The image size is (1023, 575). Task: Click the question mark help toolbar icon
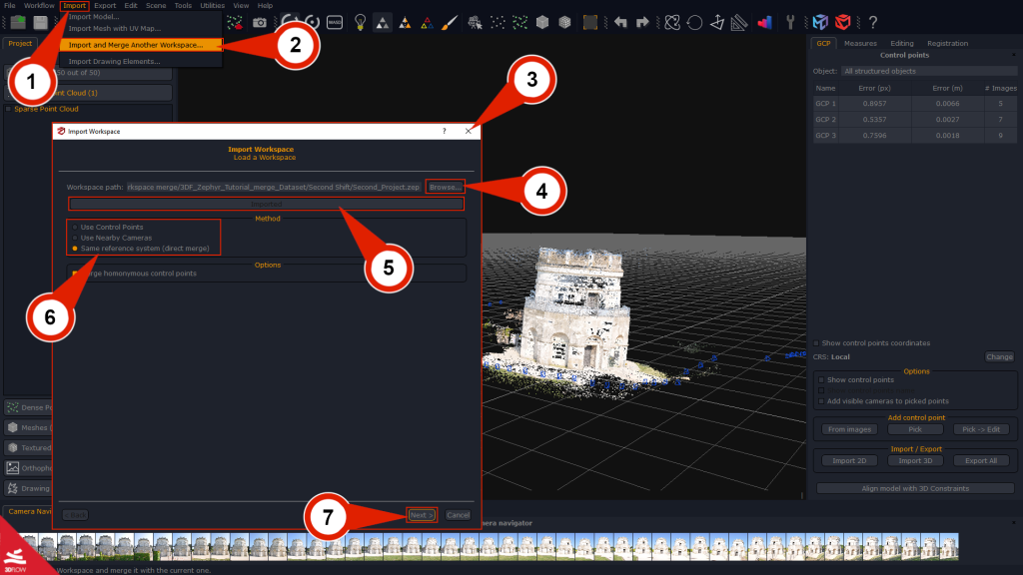tap(873, 22)
